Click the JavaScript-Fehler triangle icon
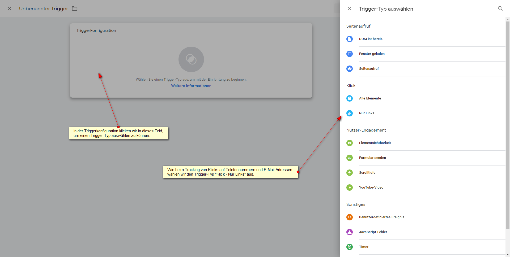 (350, 232)
